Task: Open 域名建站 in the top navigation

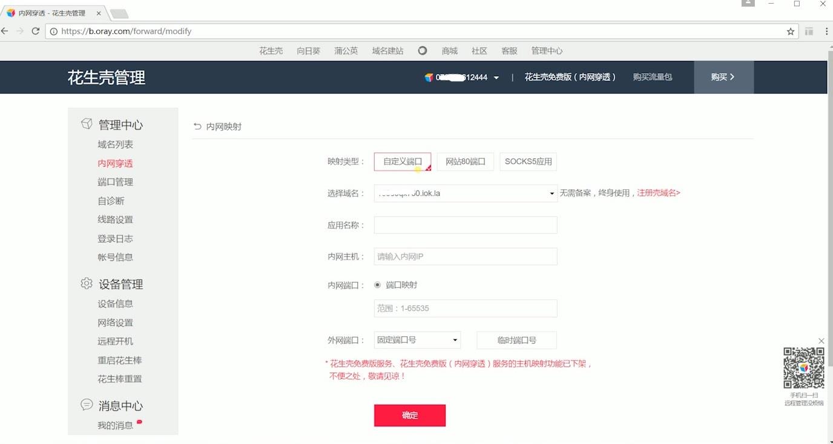Action: (387, 51)
